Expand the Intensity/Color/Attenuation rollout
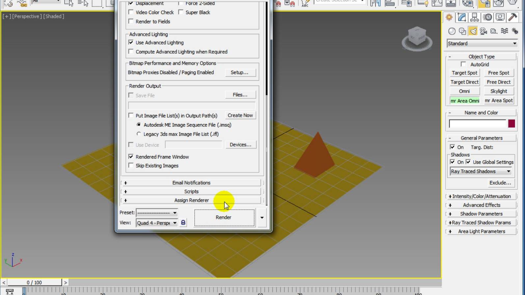The height and width of the screenshot is (295, 525). point(481,196)
